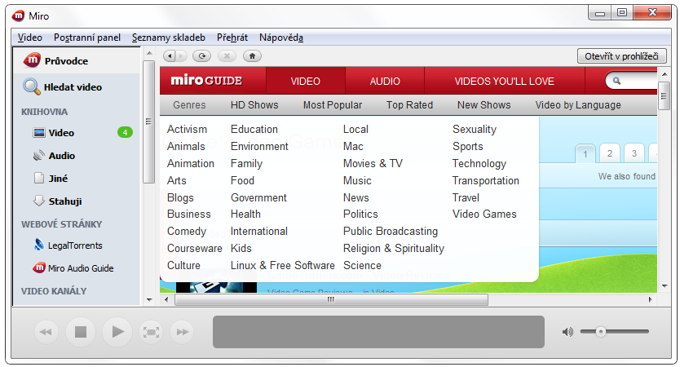The height and width of the screenshot is (367, 680).
Task: Click the browser forward arrow button
Action: point(181,56)
